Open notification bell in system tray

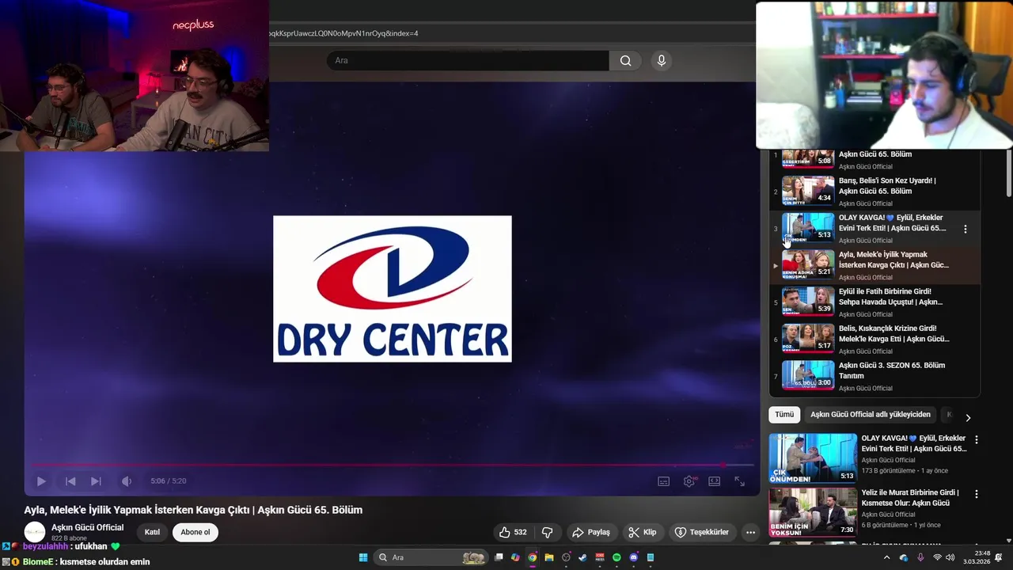999,557
